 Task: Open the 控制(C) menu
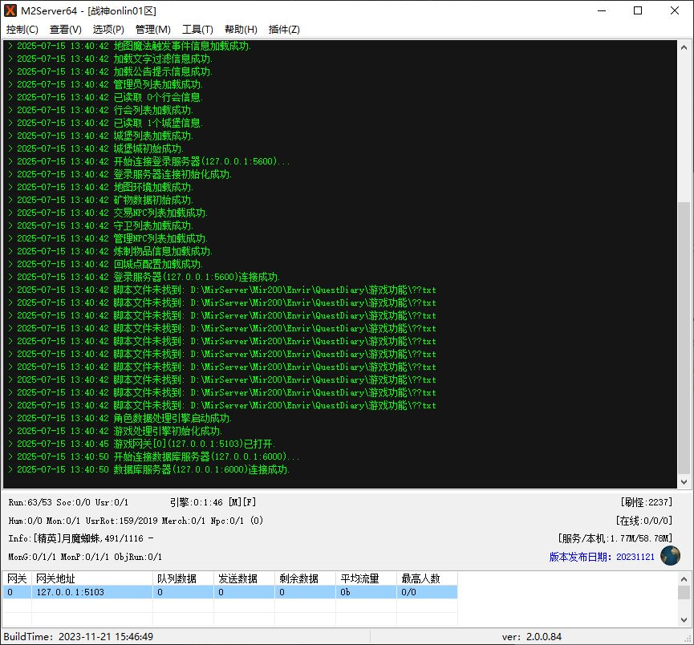pos(22,29)
